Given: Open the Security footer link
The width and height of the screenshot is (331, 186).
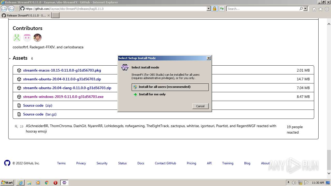Looking at the screenshot, I should pos(102,163).
